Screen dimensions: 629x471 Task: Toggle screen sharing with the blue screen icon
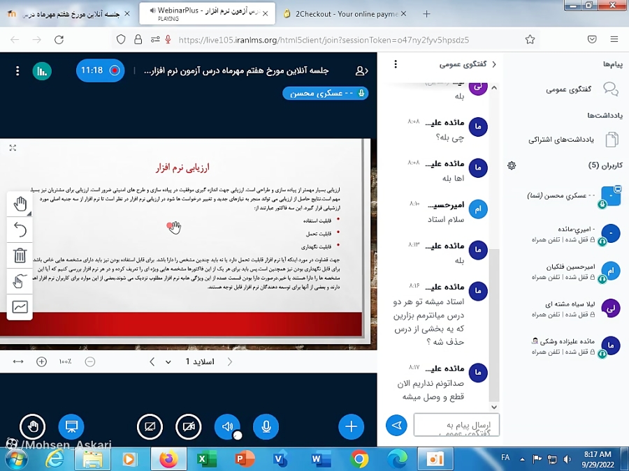pyautogui.click(x=72, y=426)
